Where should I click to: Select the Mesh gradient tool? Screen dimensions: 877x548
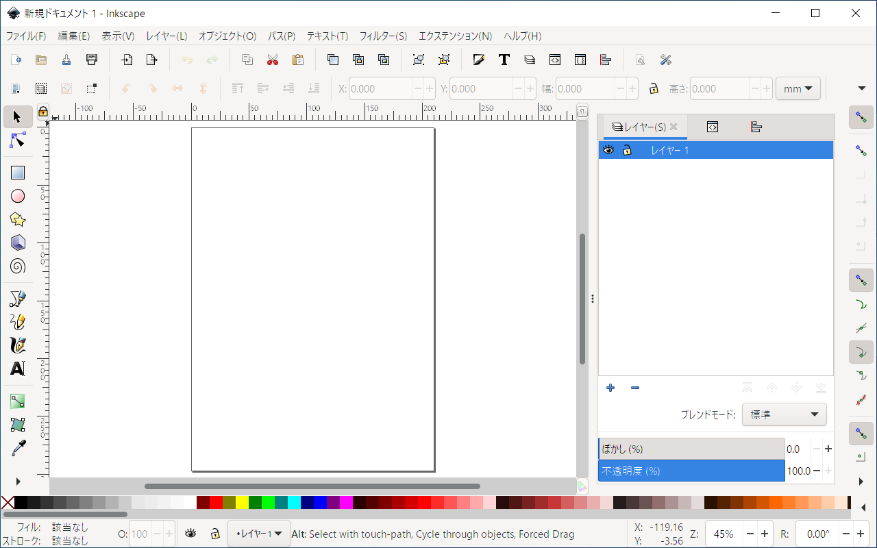18,425
